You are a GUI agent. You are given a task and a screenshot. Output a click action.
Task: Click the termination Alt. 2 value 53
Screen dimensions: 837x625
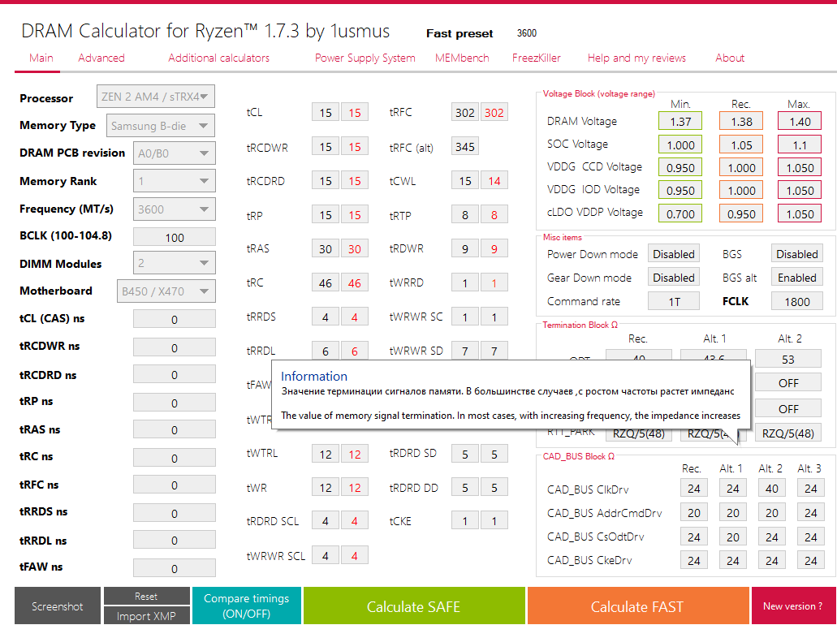point(788,359)
